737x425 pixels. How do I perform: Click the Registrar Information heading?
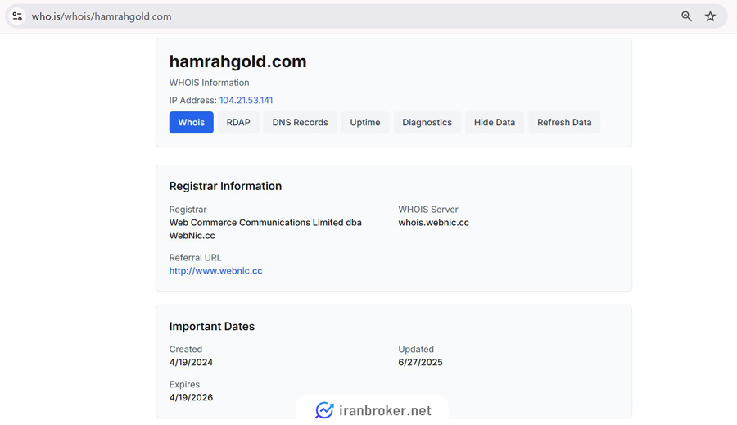pyautogui.click(x=226, y=186)
